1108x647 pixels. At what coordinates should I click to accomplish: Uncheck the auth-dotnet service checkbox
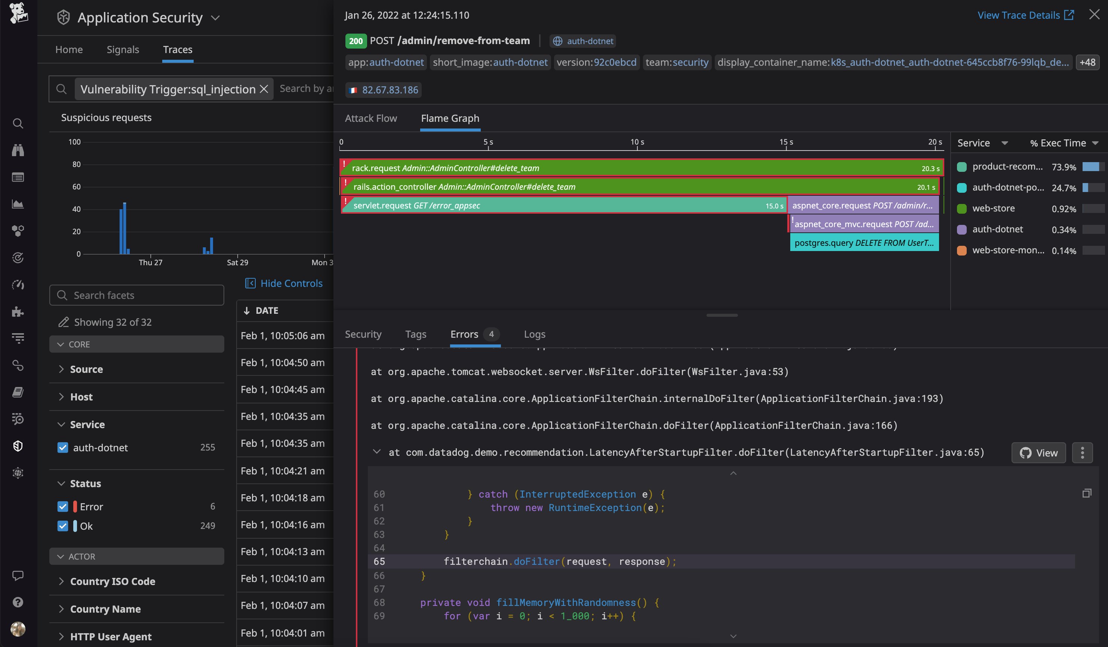63,448
